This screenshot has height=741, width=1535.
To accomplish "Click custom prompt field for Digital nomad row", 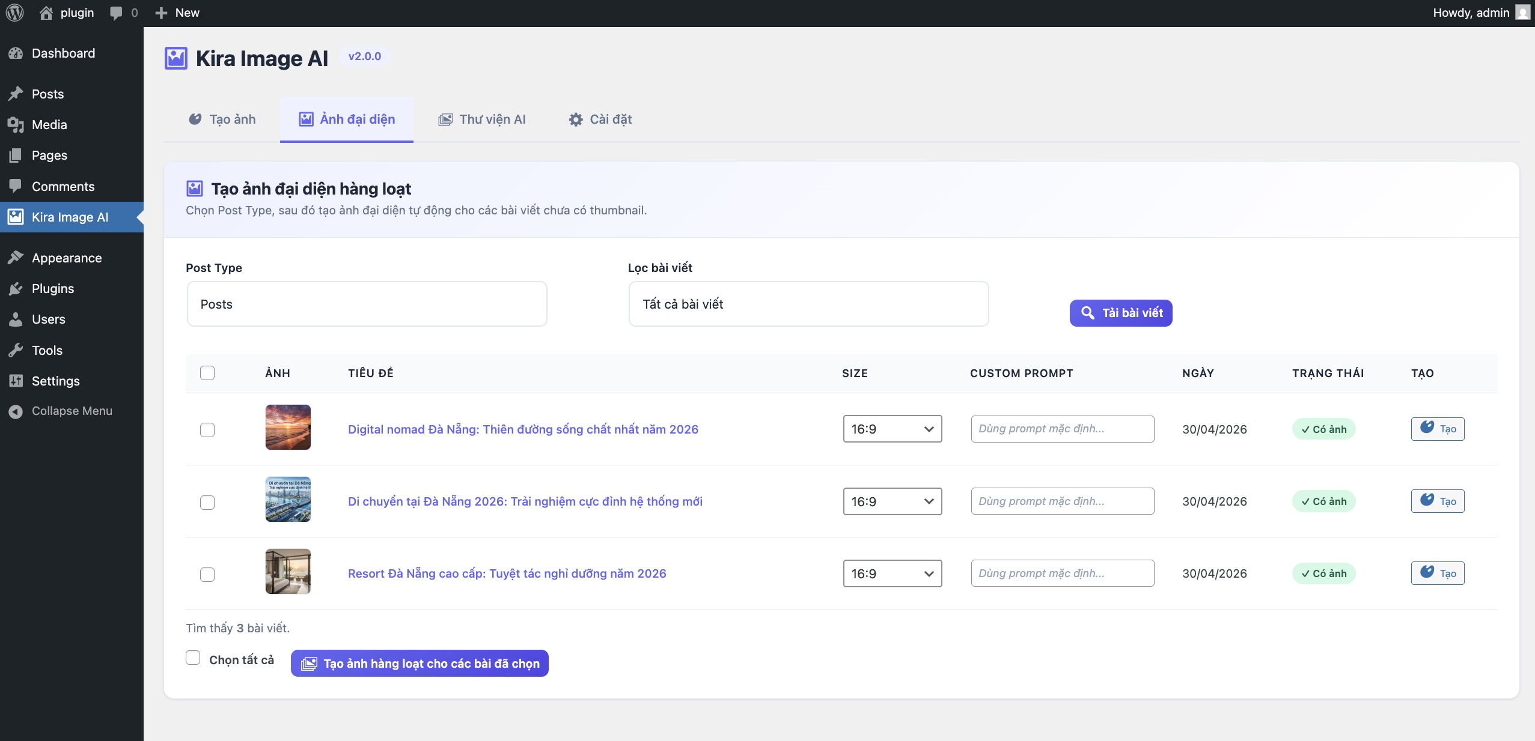I will click(x=1063, y=429).
